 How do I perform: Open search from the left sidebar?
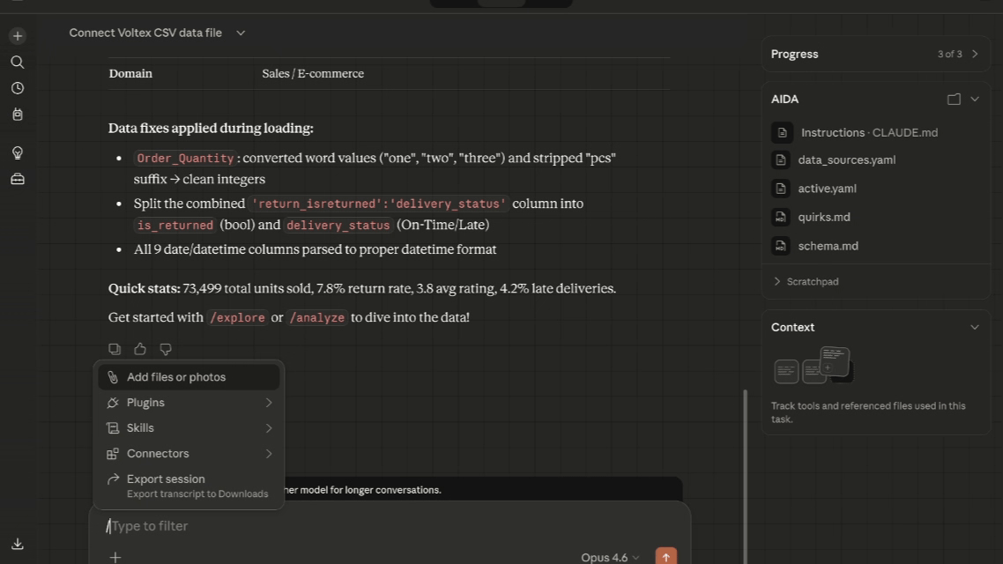18,63
